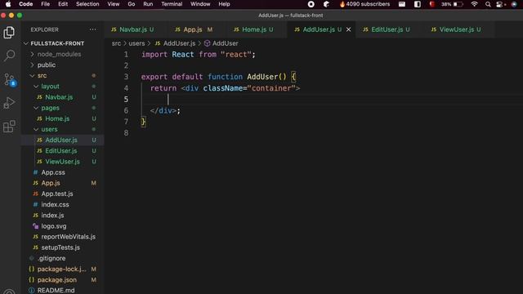Open ViewUser.js in the file tree
This screenshot has height=294, width=523.
(62, 162)
